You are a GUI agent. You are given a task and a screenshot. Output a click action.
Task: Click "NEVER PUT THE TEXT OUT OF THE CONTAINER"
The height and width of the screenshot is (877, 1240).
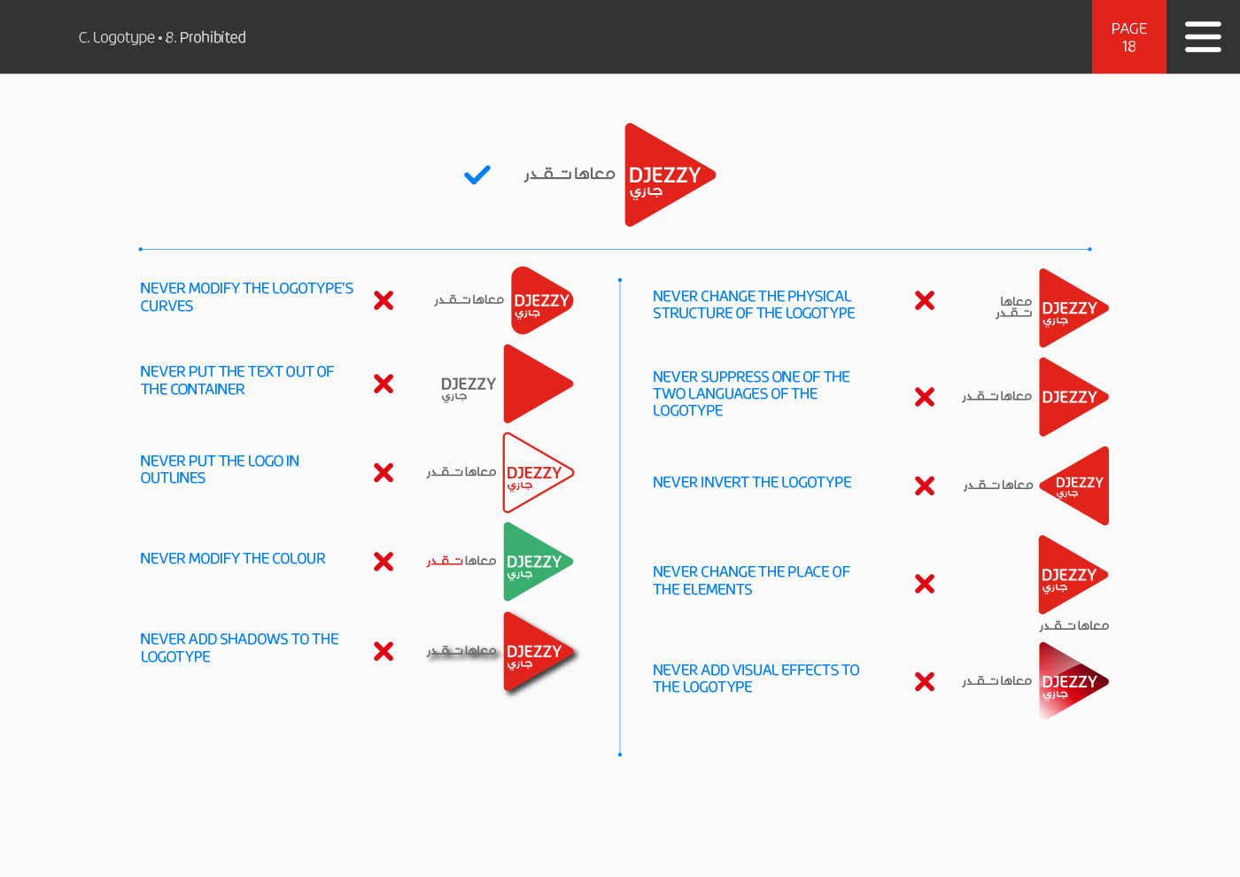(x=236, y=380)
